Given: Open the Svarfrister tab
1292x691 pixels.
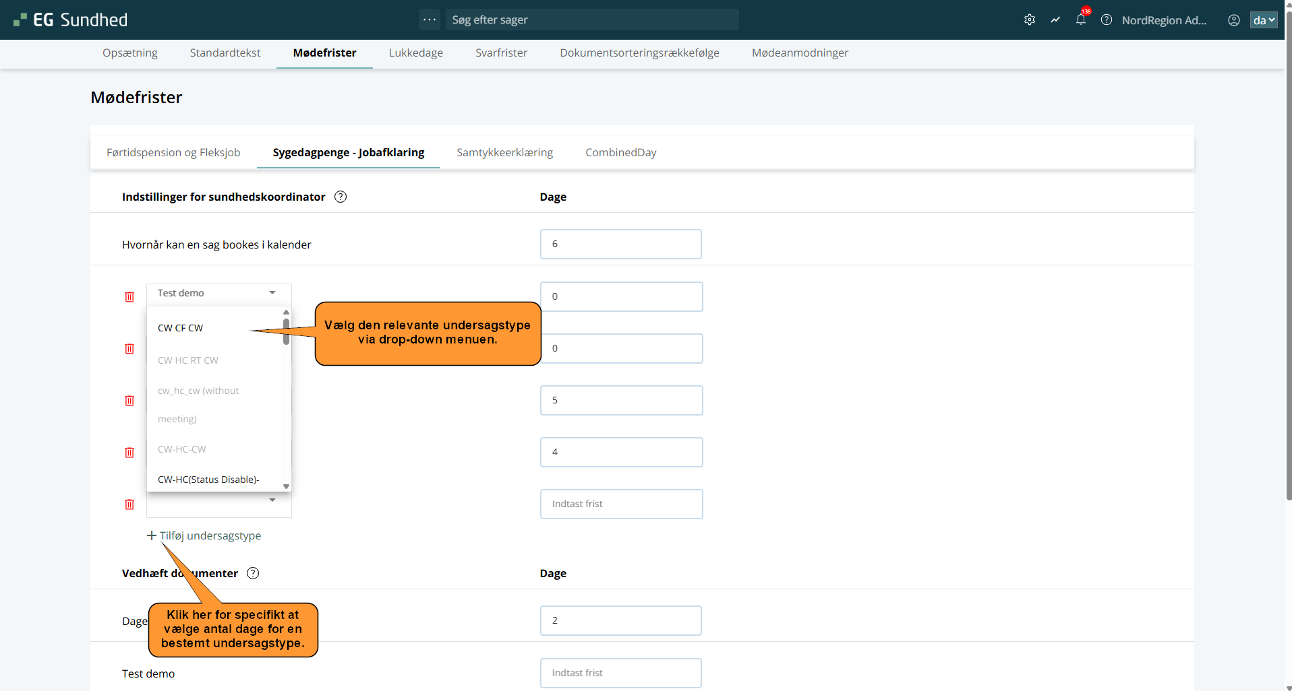Looking at the screenshot, I should point(501,53).
